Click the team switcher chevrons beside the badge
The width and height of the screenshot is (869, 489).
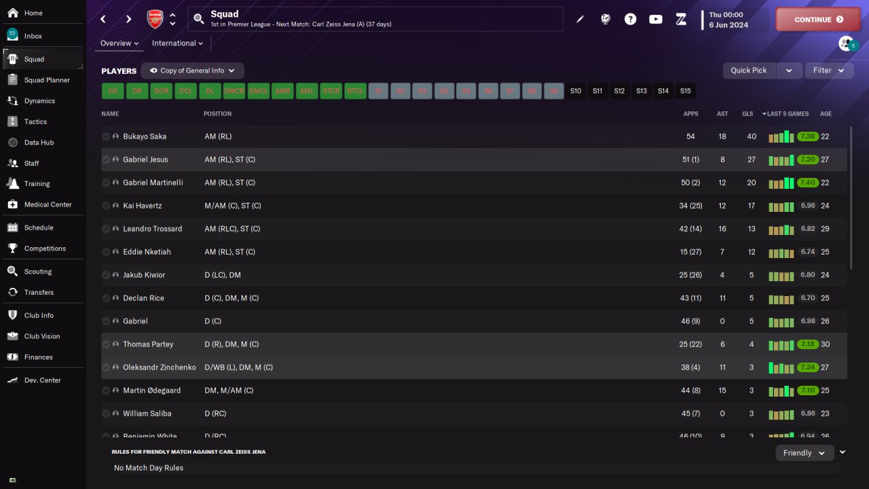click(172, 19)
